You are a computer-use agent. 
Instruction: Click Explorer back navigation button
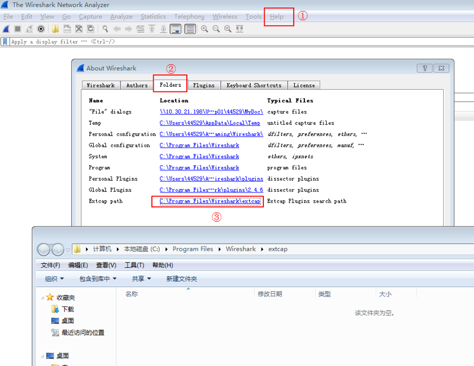[44, 250]
